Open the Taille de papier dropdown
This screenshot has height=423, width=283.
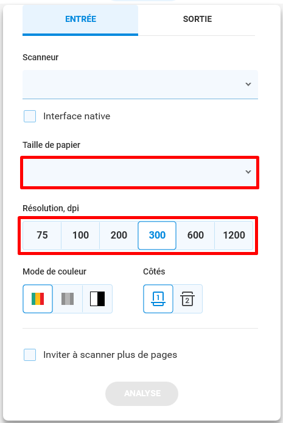click(x=140, y=172)
